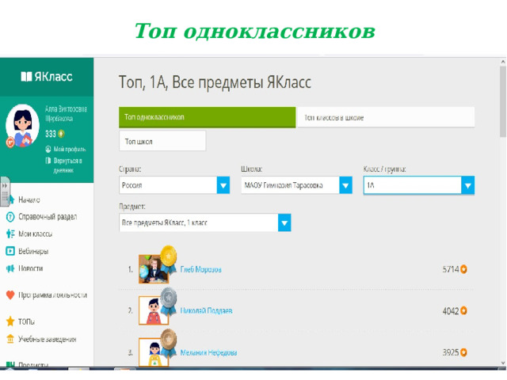Click the score value 5714
Viewport: 507px width, 380px height.
pos(451,269)
